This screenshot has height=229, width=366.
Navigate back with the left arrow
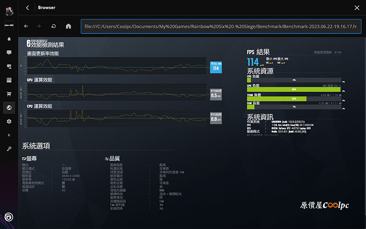pos(26,26)
